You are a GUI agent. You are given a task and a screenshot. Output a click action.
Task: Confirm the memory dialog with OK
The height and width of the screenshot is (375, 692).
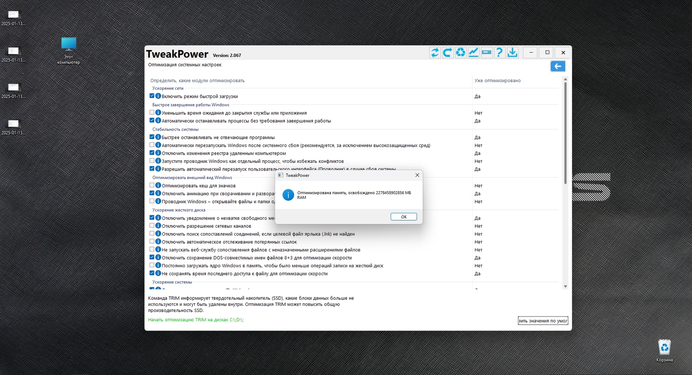point(404,217)
